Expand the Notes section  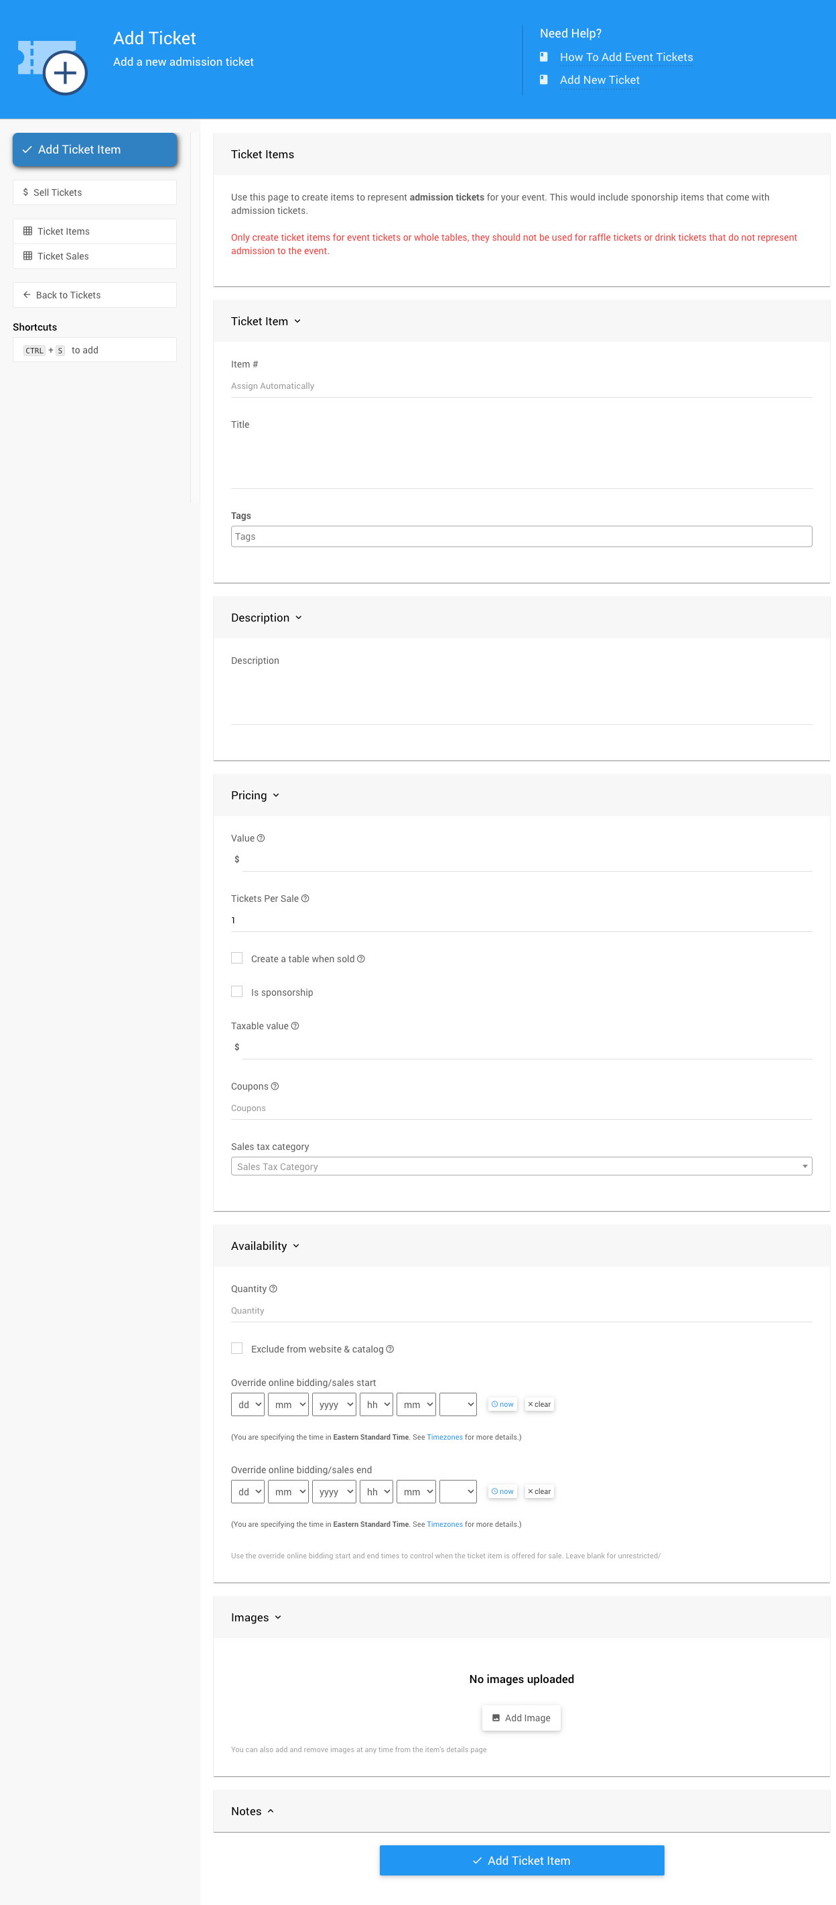(253, 1811)
